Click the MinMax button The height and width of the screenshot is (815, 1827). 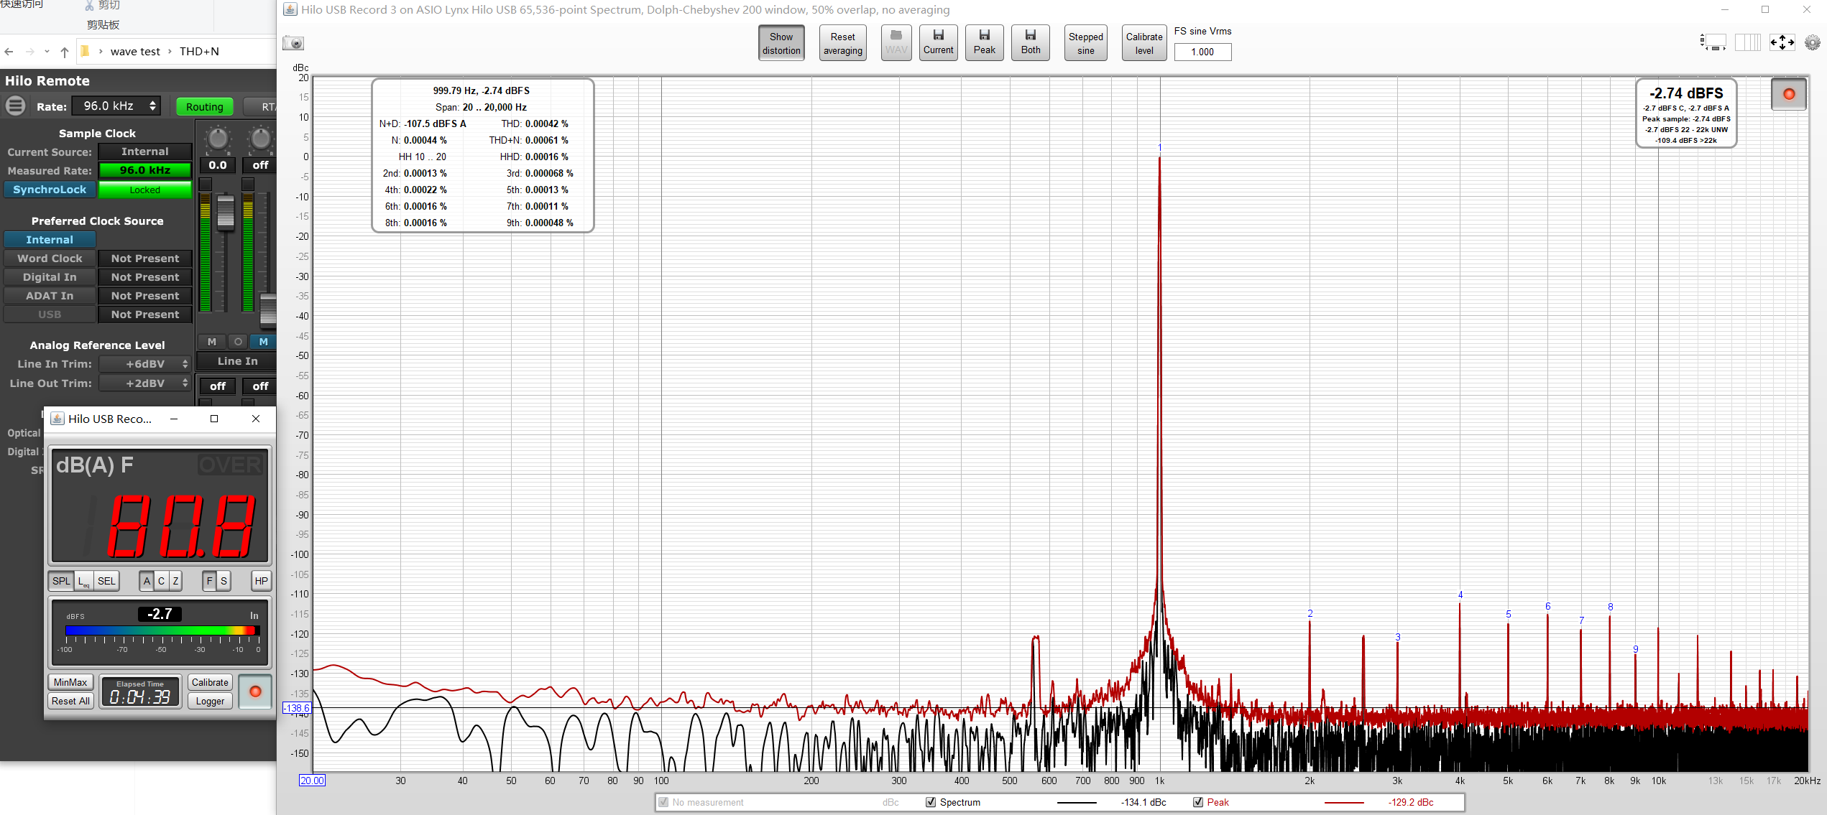70,682
